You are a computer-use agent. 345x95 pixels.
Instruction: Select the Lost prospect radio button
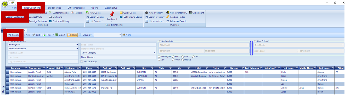click(193, 57)
